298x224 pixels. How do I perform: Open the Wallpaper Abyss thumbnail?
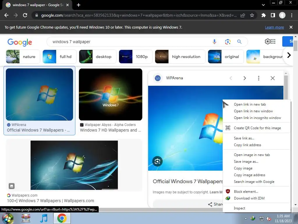tap(110, 94)
